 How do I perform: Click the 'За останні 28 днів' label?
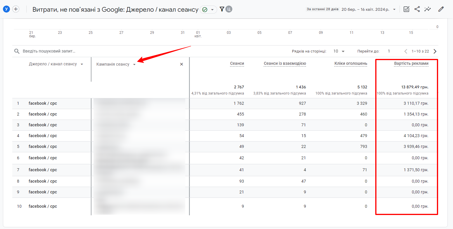pos(323,9)
